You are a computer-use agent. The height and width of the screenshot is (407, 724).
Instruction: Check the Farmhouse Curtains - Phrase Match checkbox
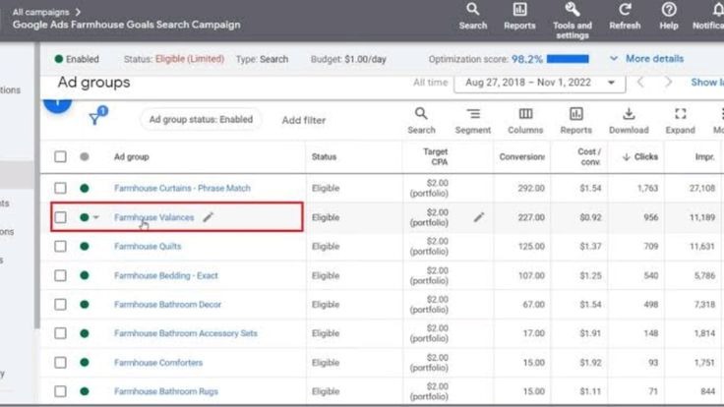(61, 188)
